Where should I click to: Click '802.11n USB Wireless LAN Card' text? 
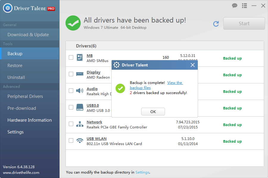tap(114, 144)
